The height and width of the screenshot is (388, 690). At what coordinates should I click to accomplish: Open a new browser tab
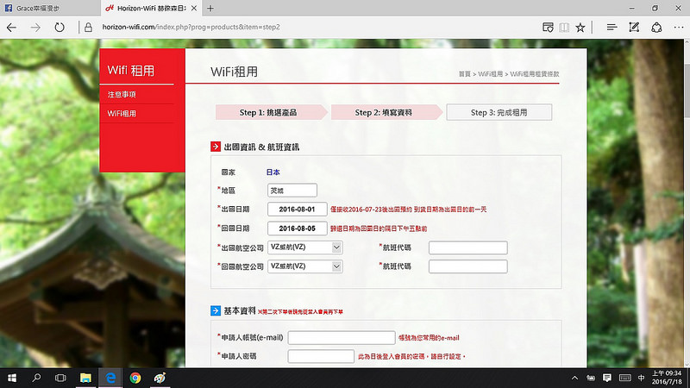click(x=210, y=8)
